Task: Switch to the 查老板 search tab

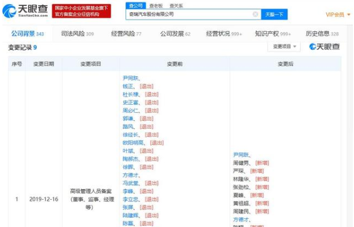Action: (x=156, y=6)
